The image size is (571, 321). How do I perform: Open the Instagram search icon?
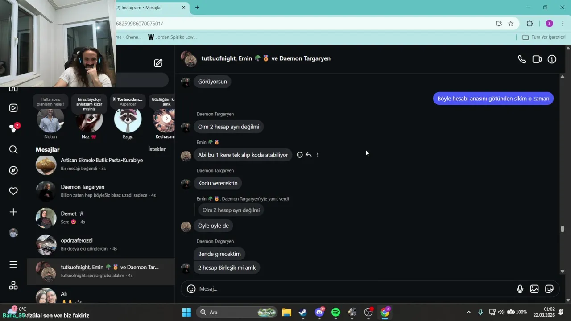(13, 149)
